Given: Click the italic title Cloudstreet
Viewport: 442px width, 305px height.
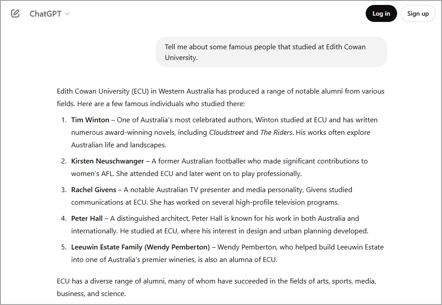Looking at the screenshot, I should (226, 133).
